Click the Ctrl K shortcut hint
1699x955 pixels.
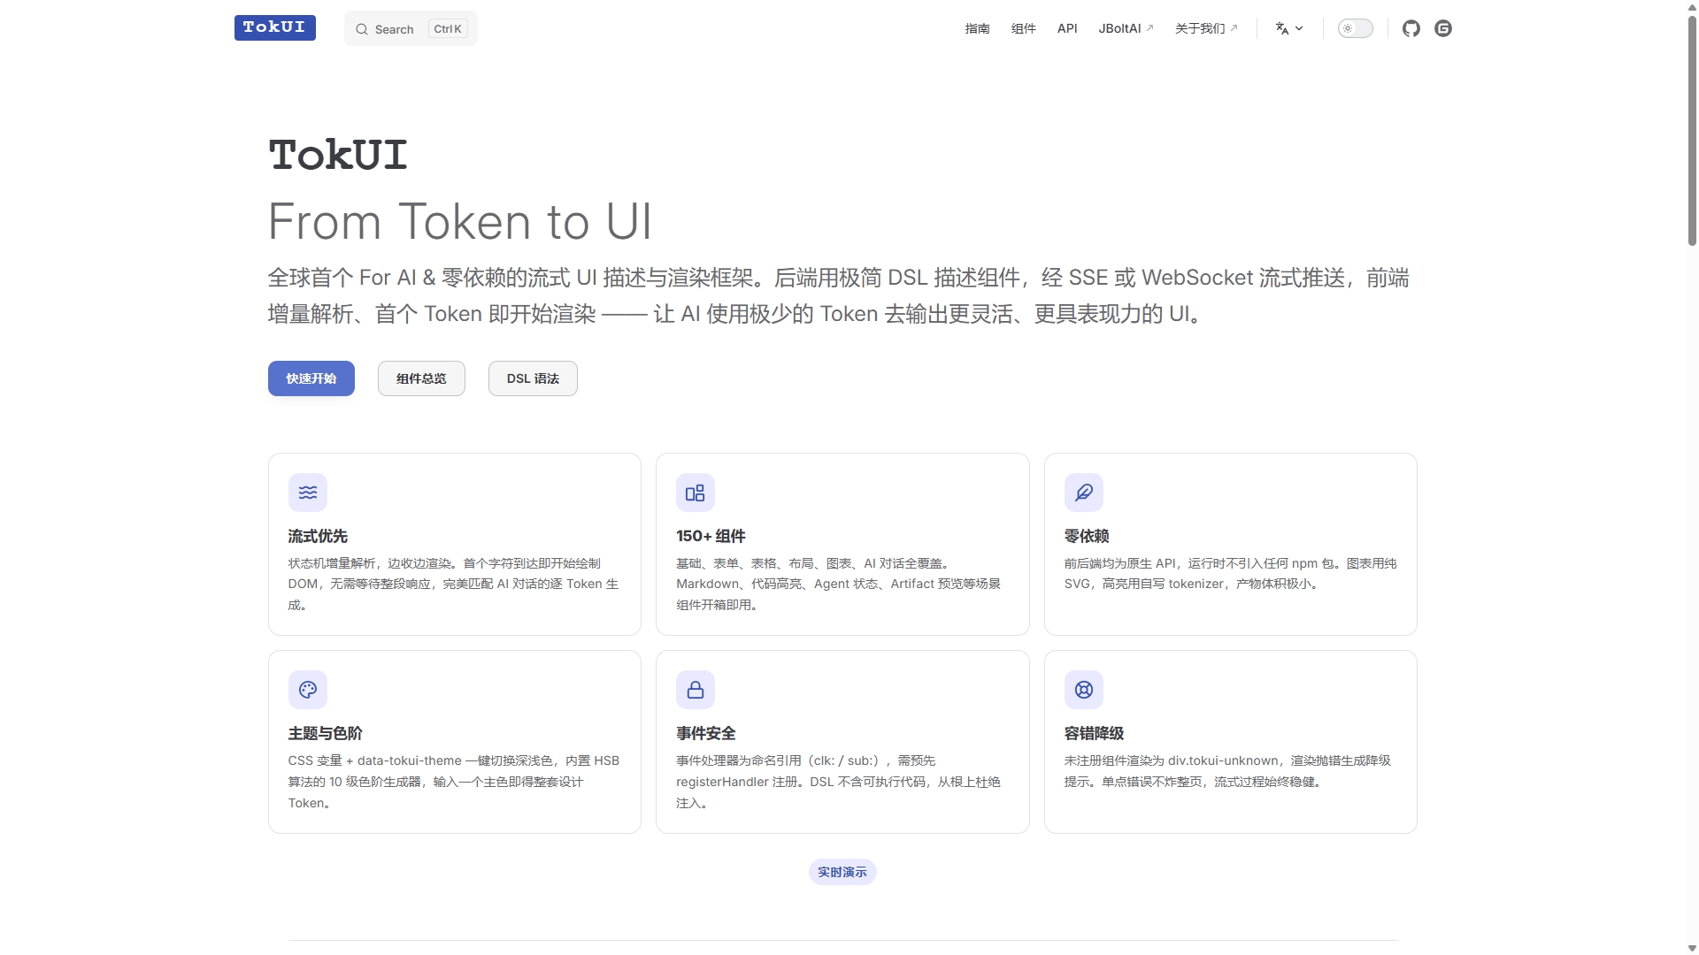coord(448,29)
